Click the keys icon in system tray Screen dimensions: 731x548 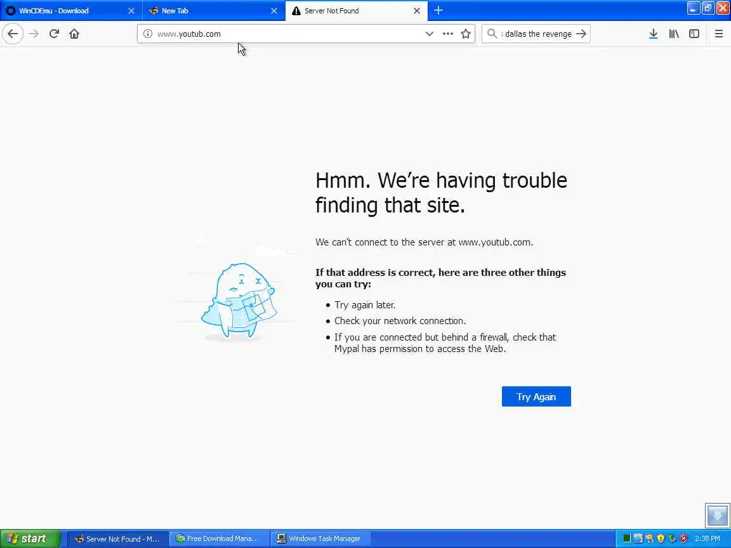[649, 538]
